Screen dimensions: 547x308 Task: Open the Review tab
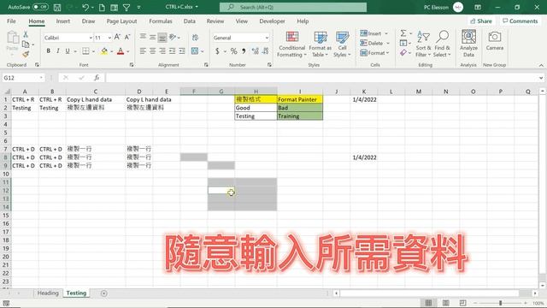tap(215, 21)
